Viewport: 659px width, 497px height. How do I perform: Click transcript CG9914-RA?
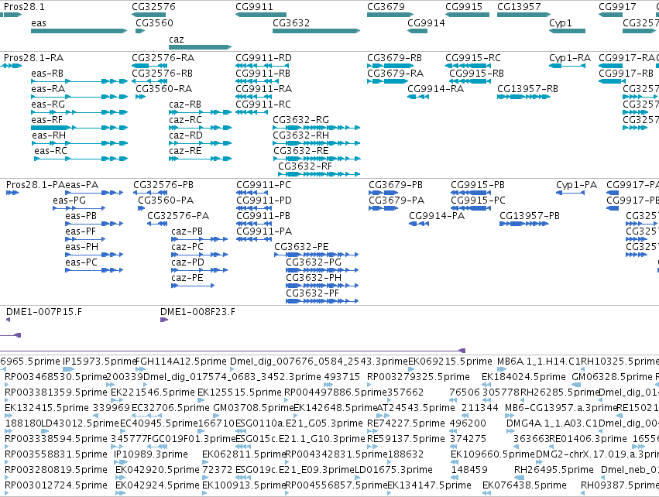click(x=418, y=97)
